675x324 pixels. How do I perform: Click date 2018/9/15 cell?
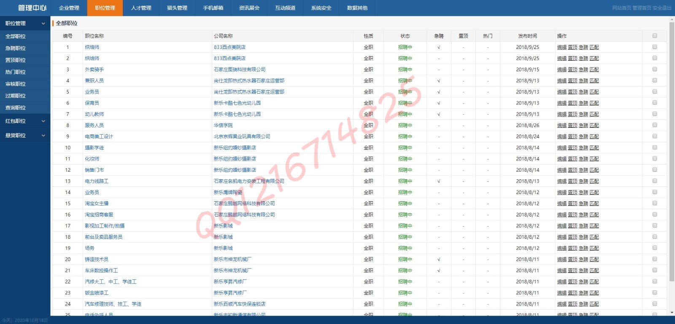(527, 70)
